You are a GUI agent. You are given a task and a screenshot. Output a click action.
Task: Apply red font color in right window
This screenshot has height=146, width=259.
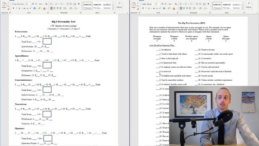tap(174, 8)
